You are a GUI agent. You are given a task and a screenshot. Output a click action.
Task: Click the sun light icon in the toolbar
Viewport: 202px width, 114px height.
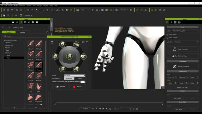click(x=92, y=10)
